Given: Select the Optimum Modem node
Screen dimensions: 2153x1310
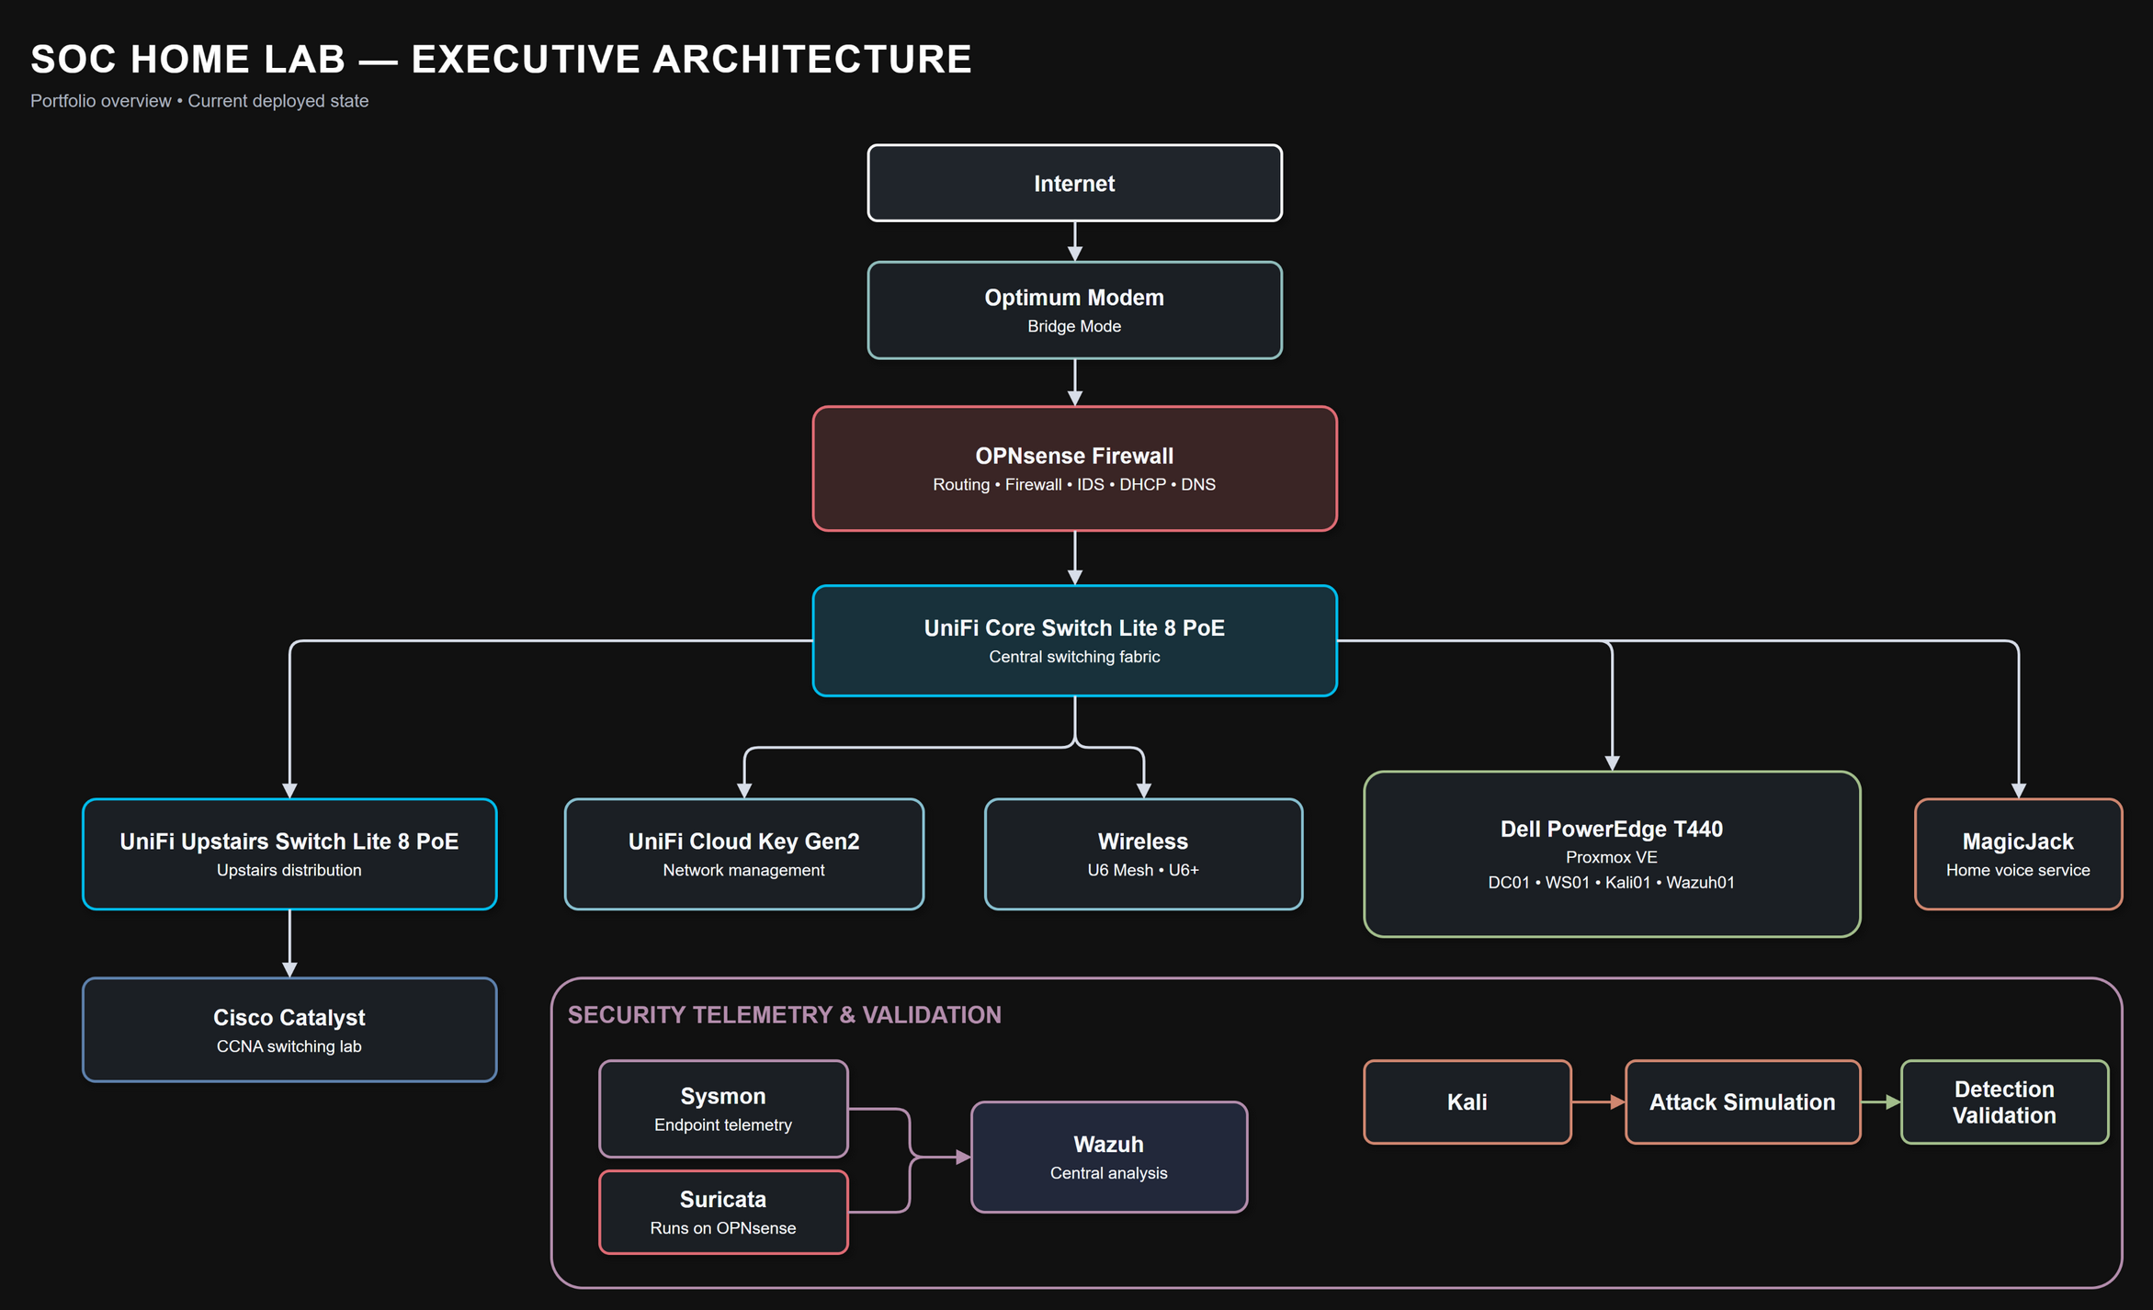Looking at the screenshot, I should tap(1074, 311).
